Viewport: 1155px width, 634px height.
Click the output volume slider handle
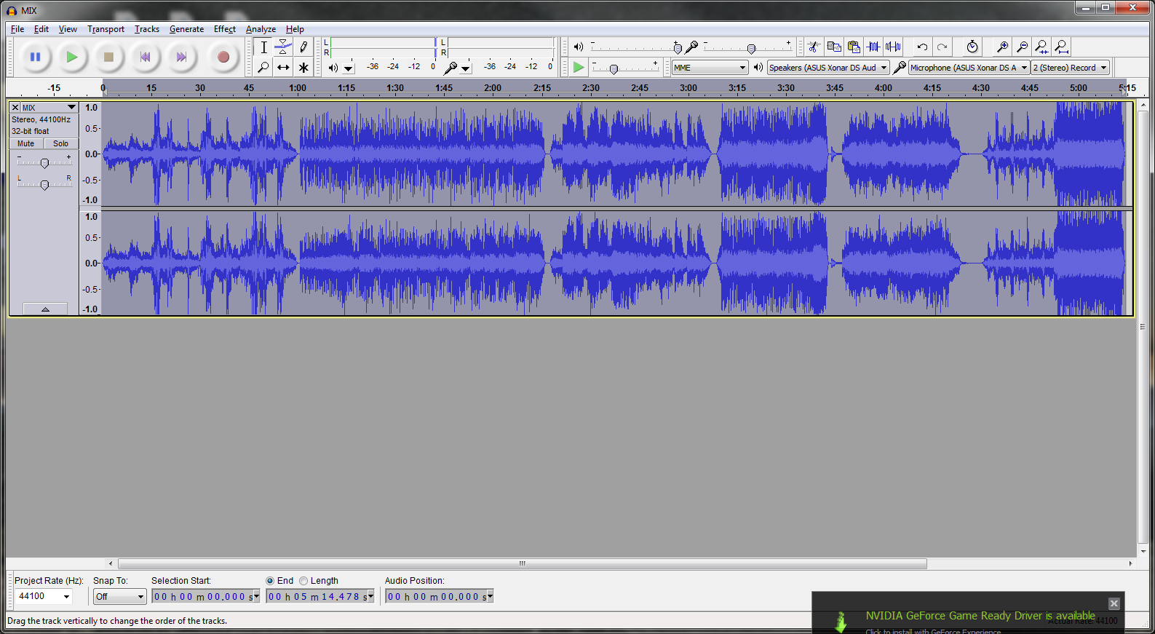click(x=678, y=48)
